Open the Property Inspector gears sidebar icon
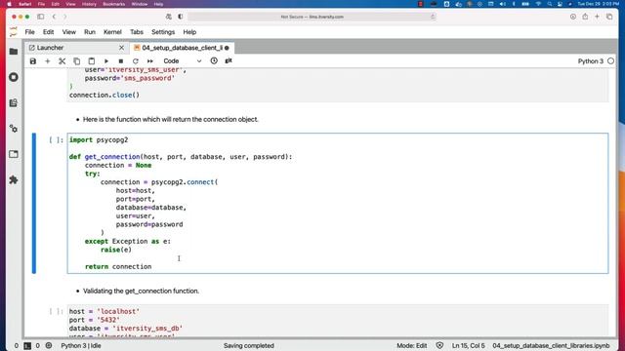Screen dimensions: 625x351 coord(14,129)
